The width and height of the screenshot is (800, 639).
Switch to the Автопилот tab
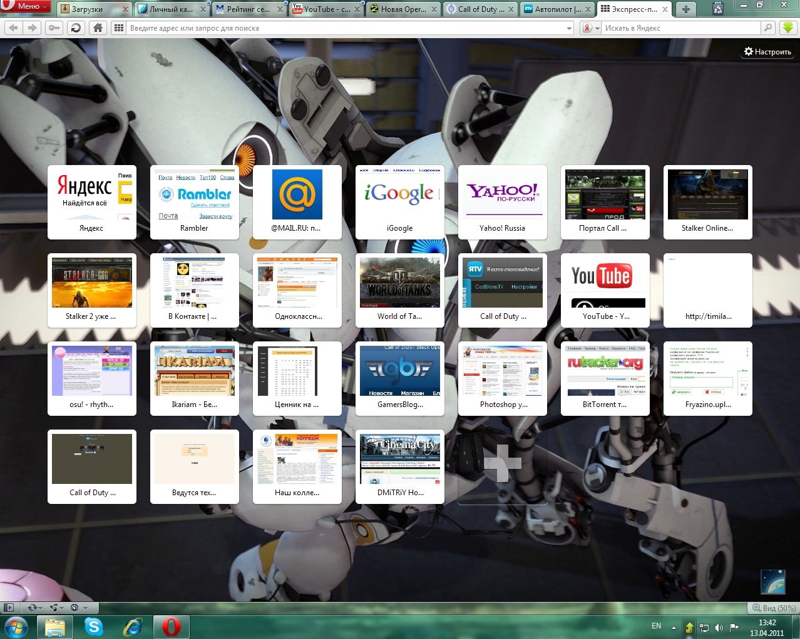click(x=557, y=9)
